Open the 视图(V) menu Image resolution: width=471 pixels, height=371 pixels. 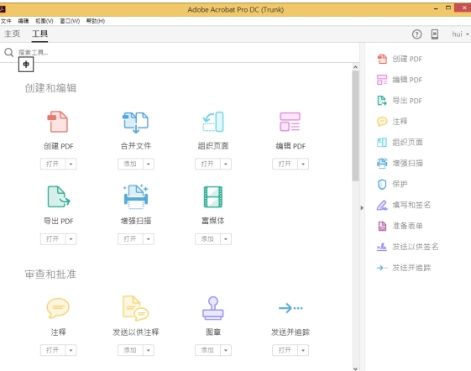click(x=44, y=21)
